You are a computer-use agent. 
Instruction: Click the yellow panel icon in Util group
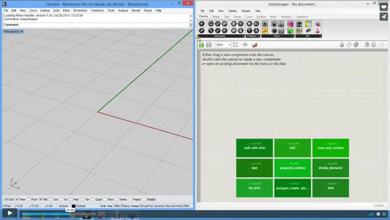click(x=308, y=24)
